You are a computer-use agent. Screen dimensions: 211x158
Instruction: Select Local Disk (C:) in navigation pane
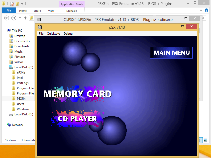24,67
